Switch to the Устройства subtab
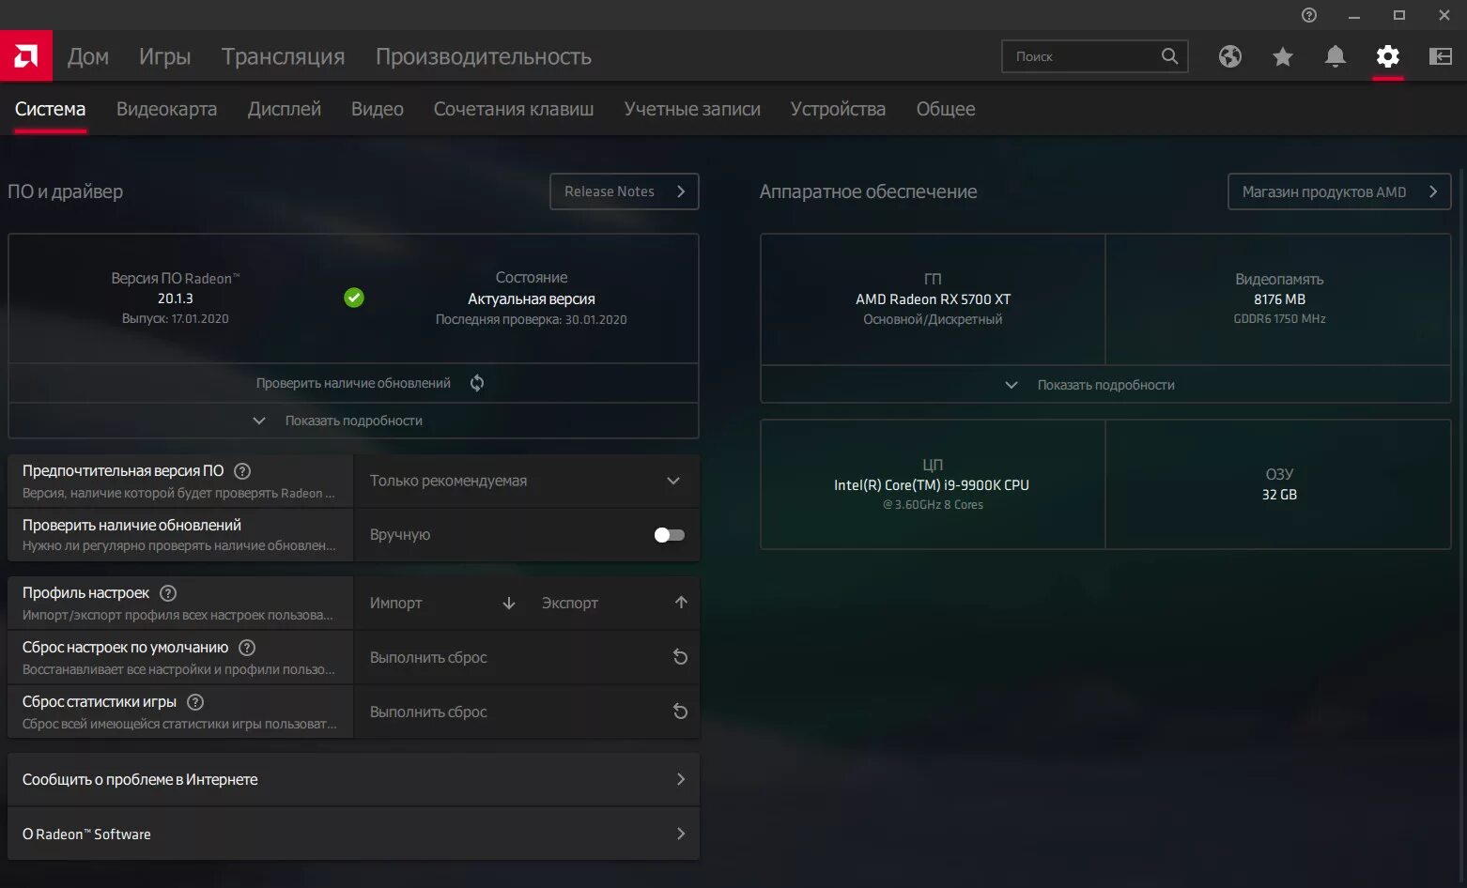The height and width of the screenshot is (888, 1467). tap(838, 109)
